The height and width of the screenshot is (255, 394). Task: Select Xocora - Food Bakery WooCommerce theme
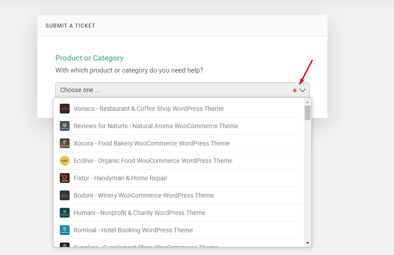[152, 143]
